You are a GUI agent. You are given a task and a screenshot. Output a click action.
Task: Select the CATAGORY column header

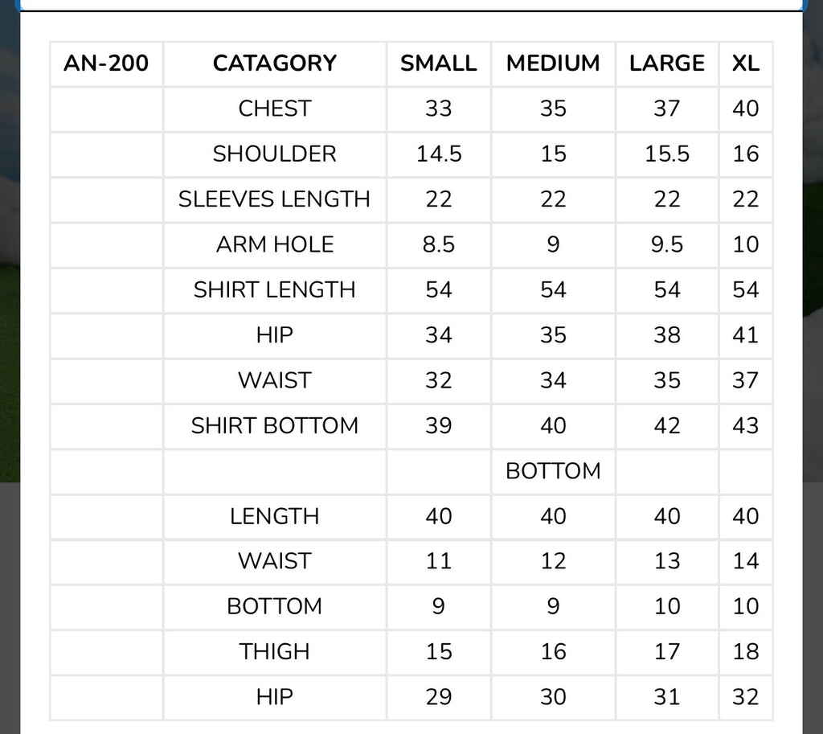click(x=275, y=64)
